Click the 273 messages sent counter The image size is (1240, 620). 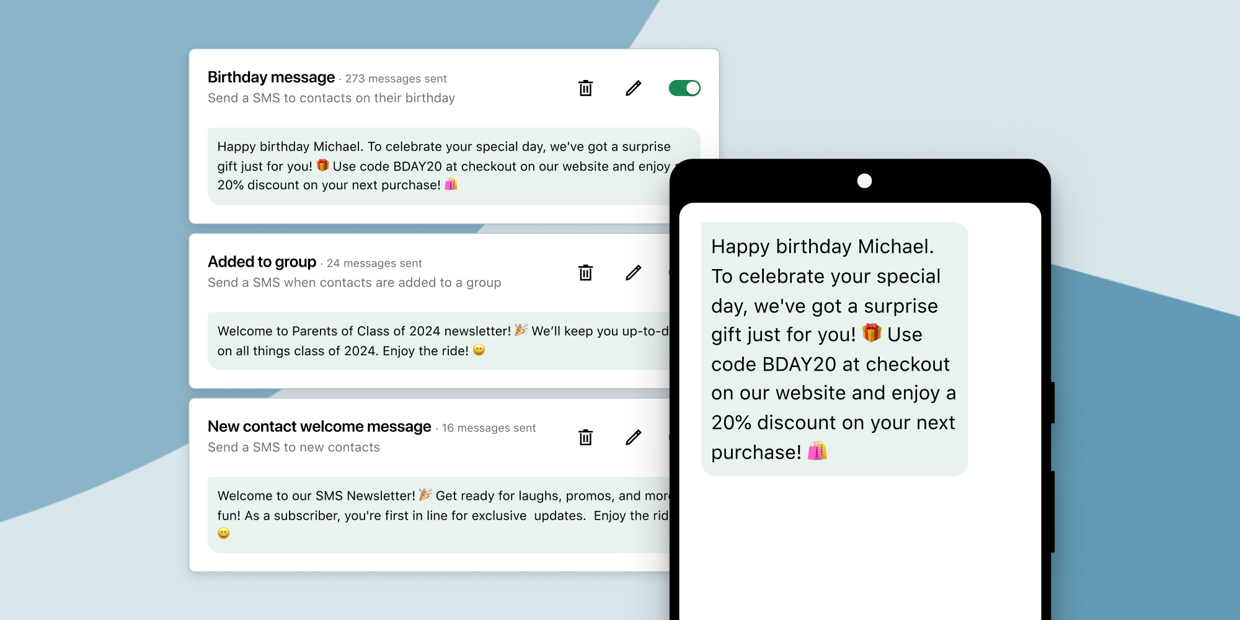click(x=396, y=79)
